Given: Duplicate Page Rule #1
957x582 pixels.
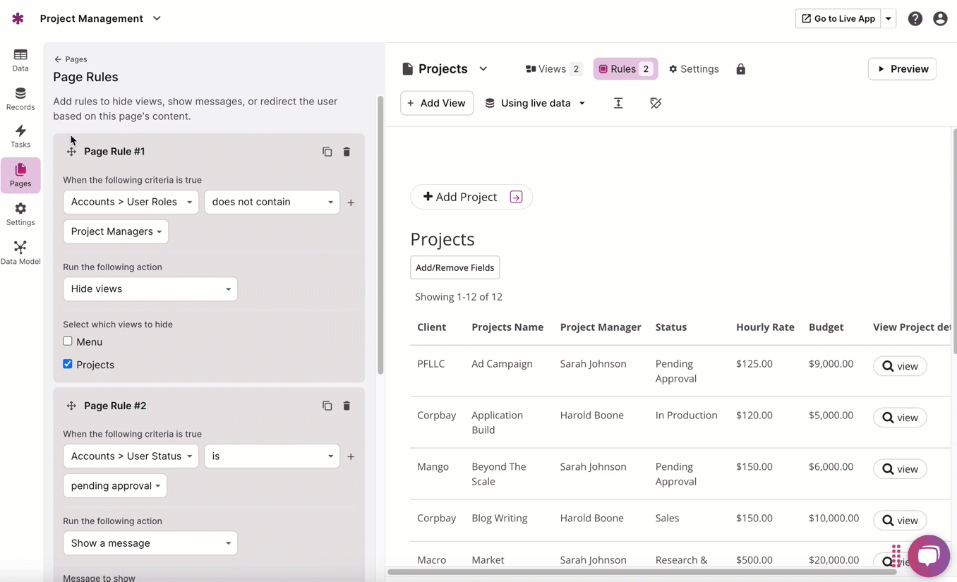Looking at the screenshot, I should pos(327,152).
